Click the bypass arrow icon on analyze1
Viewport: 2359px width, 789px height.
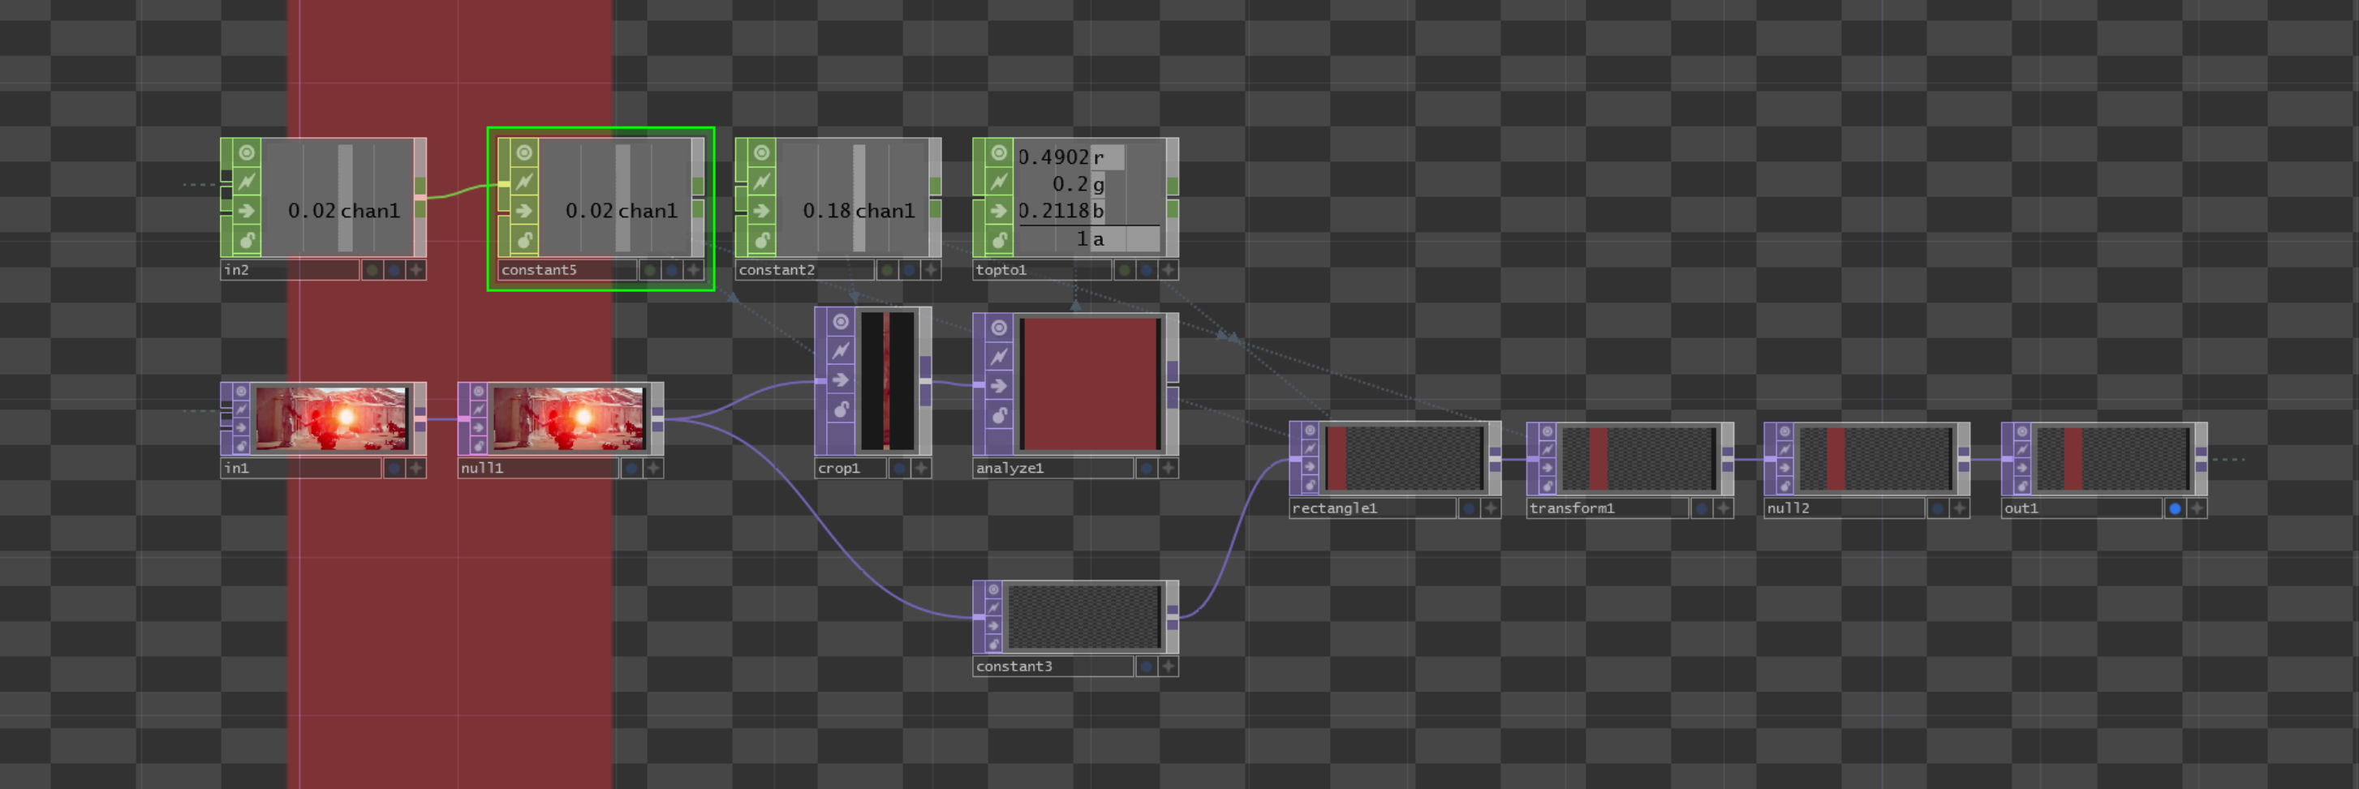pos(999,385)
